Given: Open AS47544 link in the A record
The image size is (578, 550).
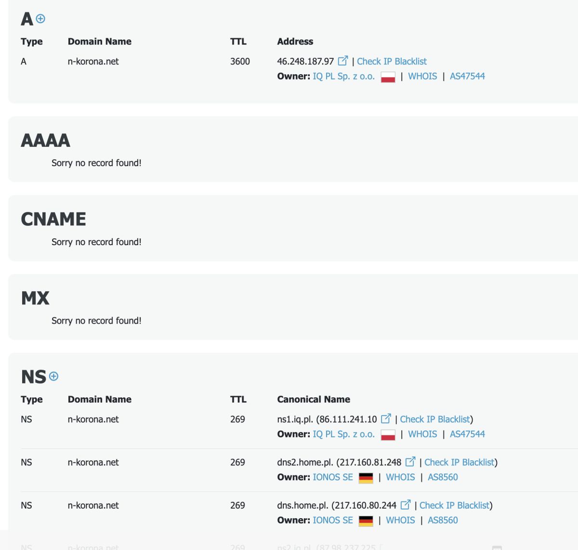Looking at the screenshot, I should click(x=467, y=76).
